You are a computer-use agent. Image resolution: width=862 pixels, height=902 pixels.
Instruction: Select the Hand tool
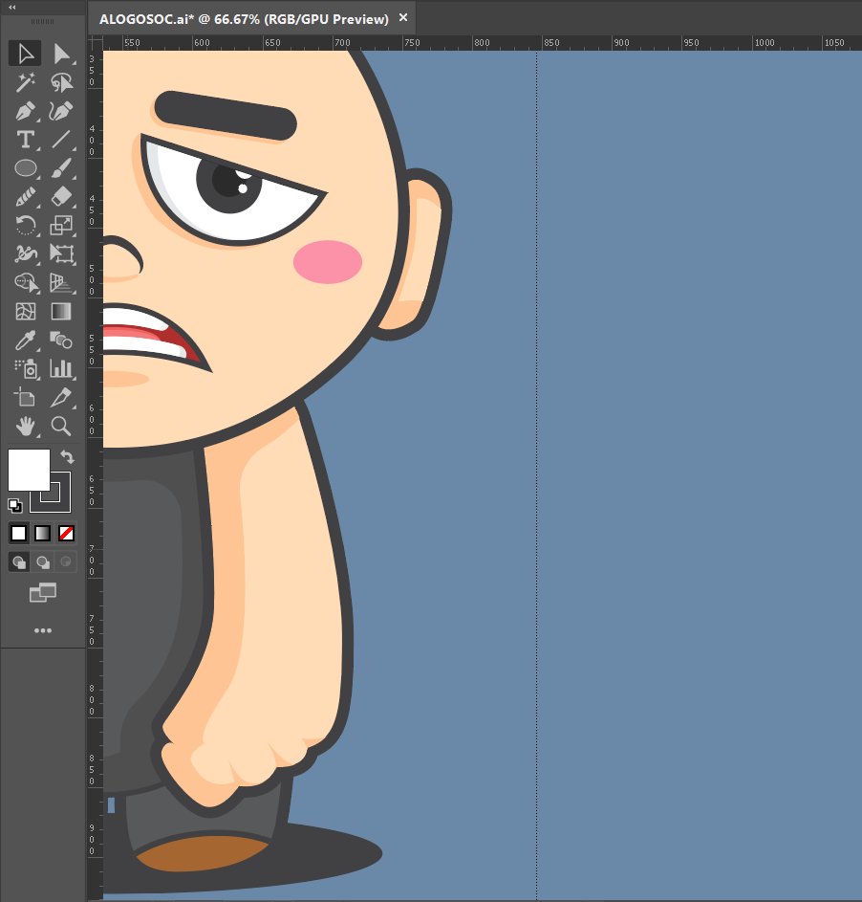pyautogui.click(x=26, y=427)
